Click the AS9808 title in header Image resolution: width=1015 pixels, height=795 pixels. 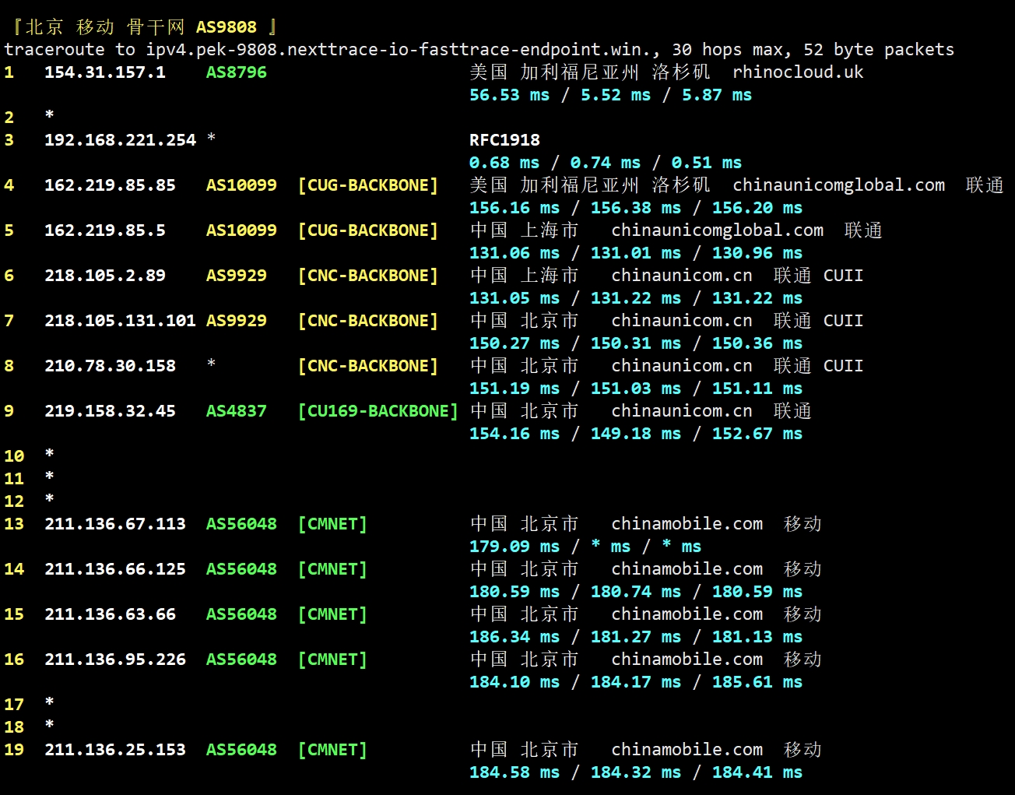[x=226, y=27]
